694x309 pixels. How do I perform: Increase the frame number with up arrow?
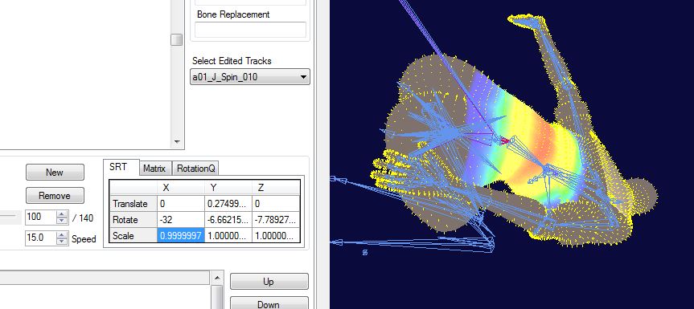pos(63,213)
